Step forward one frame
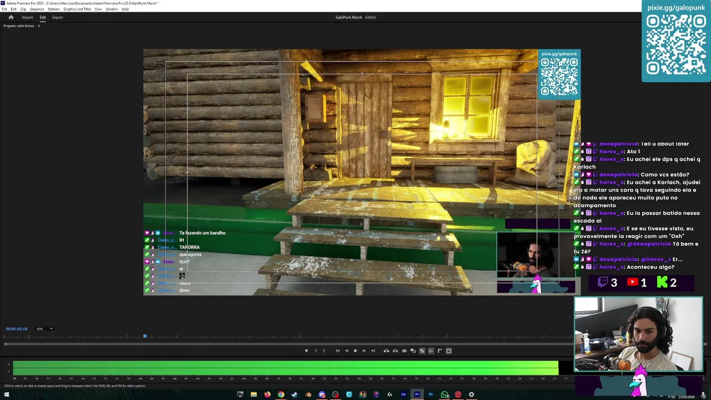The height and width of the screenshot is (400, 711). (364, 351)
